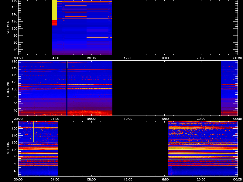This screenshot has height=182, width=243.
Task: Click the 120 frequency label on San Vito
Action: [x=15, y=21]
